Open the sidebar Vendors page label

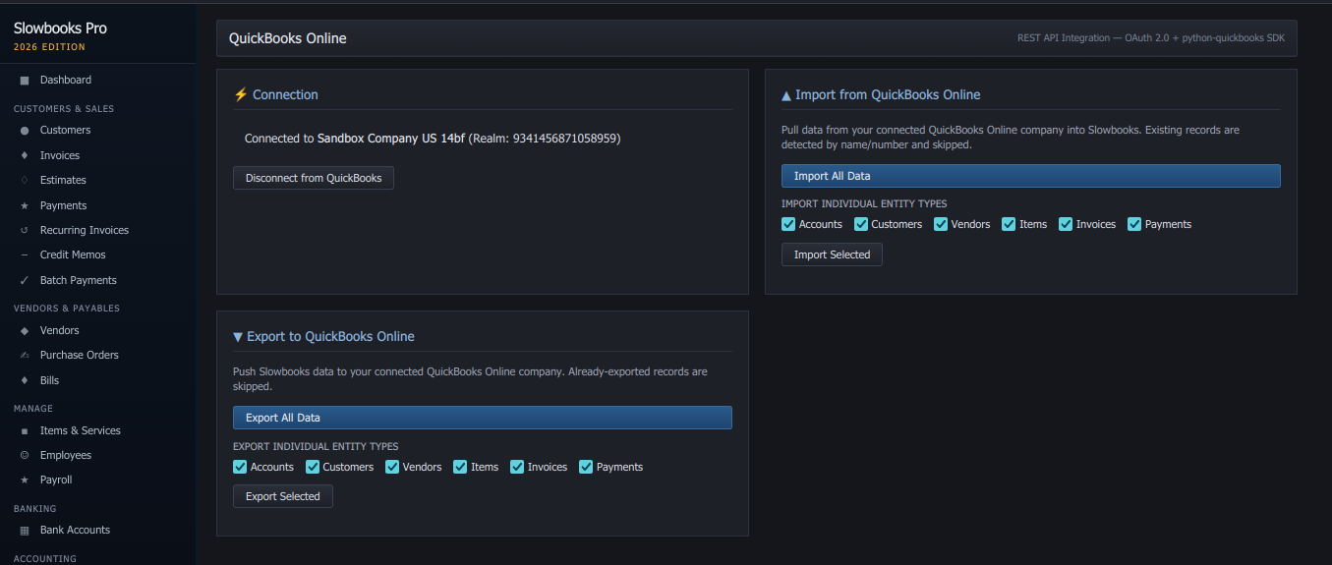[x=60, y=330]
